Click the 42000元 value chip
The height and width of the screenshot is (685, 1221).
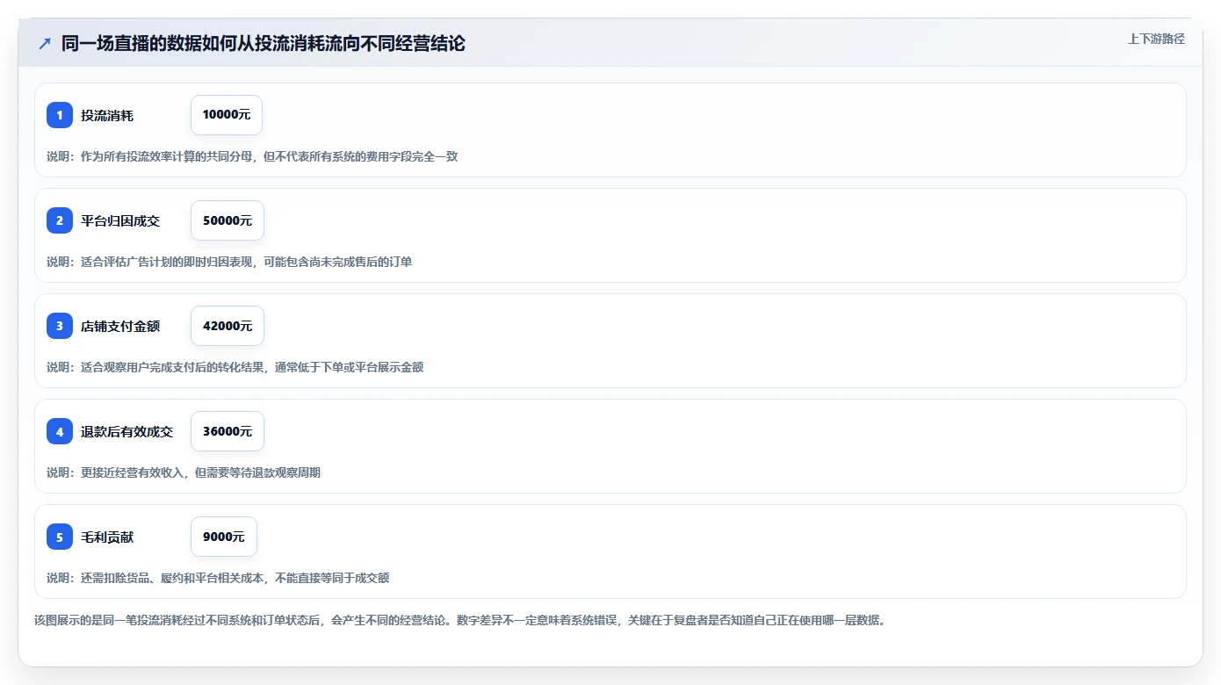(x=228, y=326)
